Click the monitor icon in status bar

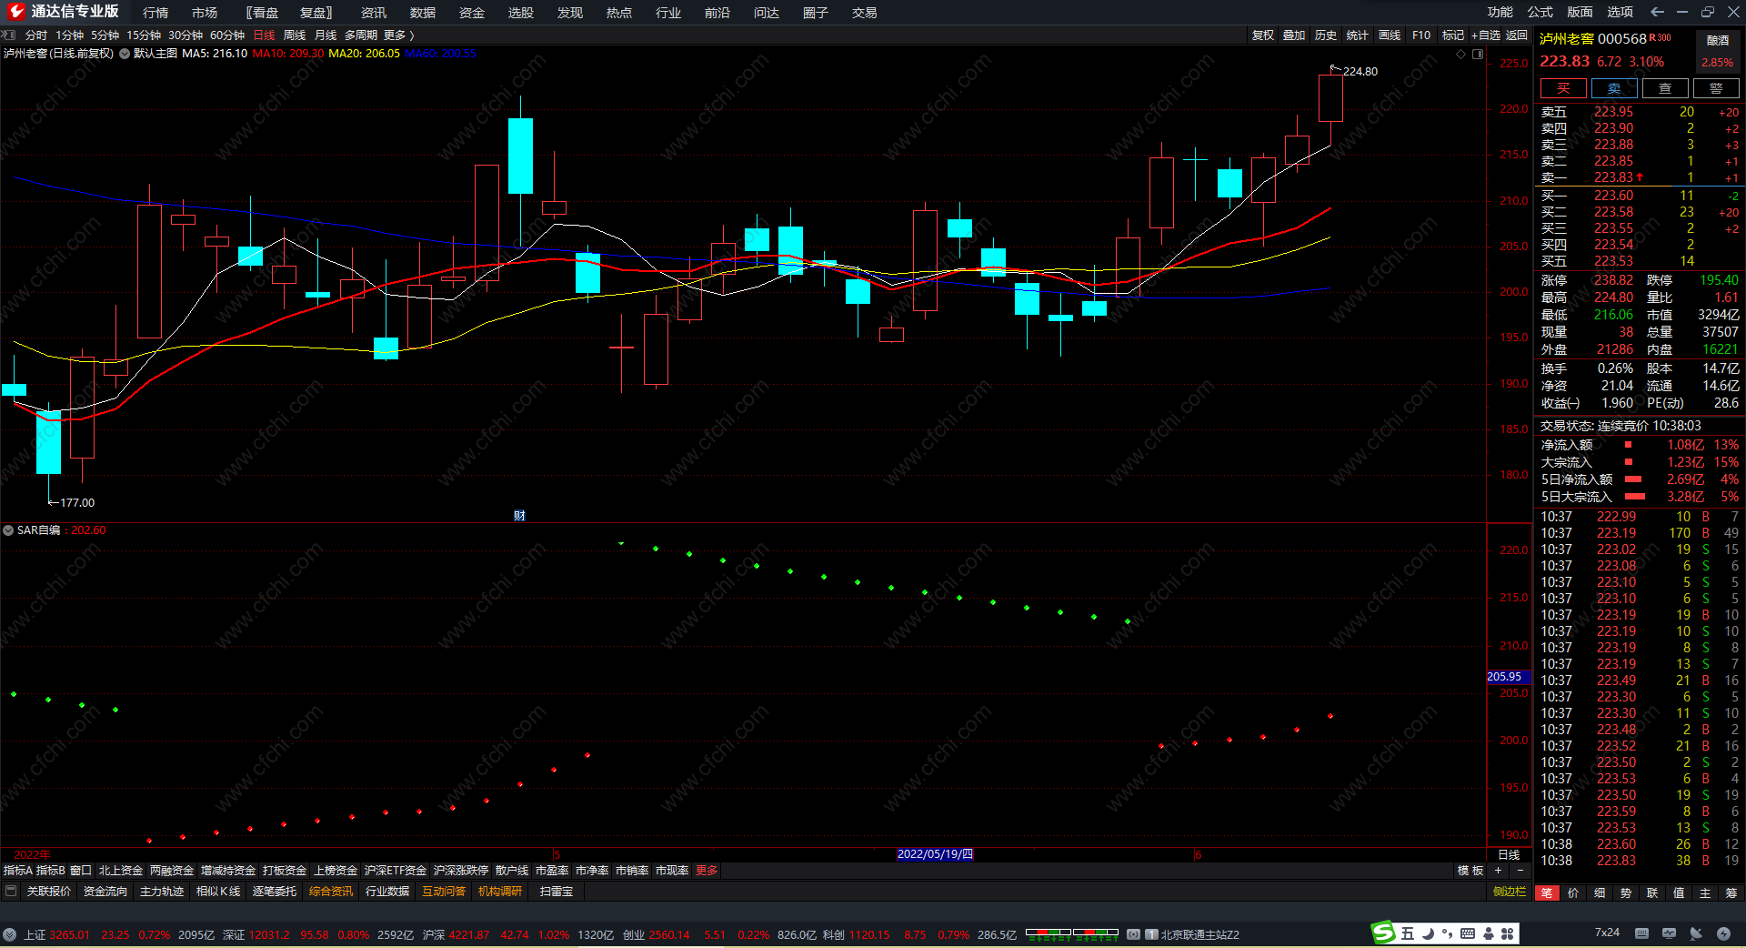click(x=1669, y=933)
